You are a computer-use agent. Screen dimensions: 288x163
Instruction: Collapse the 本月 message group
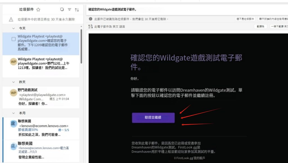point(13,113)
